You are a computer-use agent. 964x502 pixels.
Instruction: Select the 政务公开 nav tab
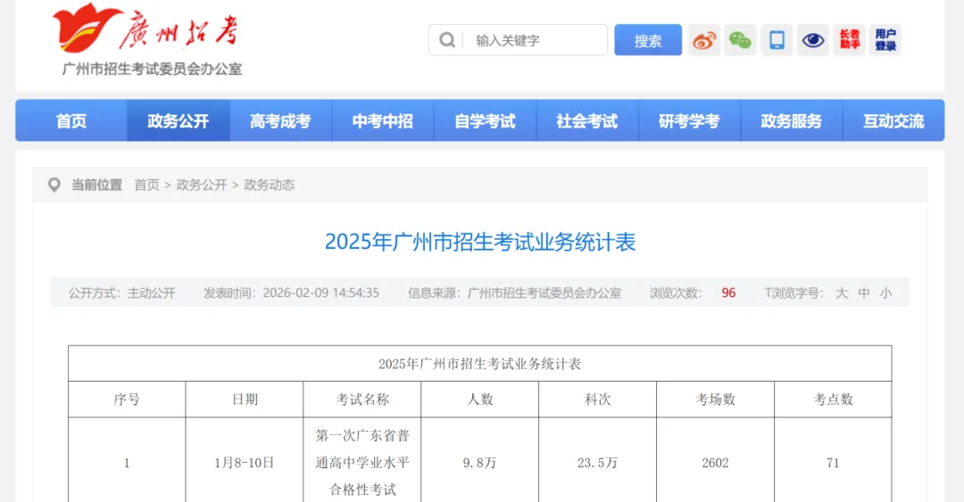(179, 121)
